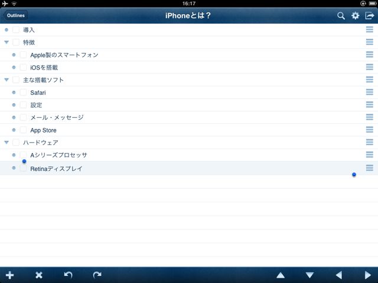Tap reorder handle for 設定 row
Image resolution: width=378 pixels, height=283 pixels.
pyautogui.click(x=369, y=104)
